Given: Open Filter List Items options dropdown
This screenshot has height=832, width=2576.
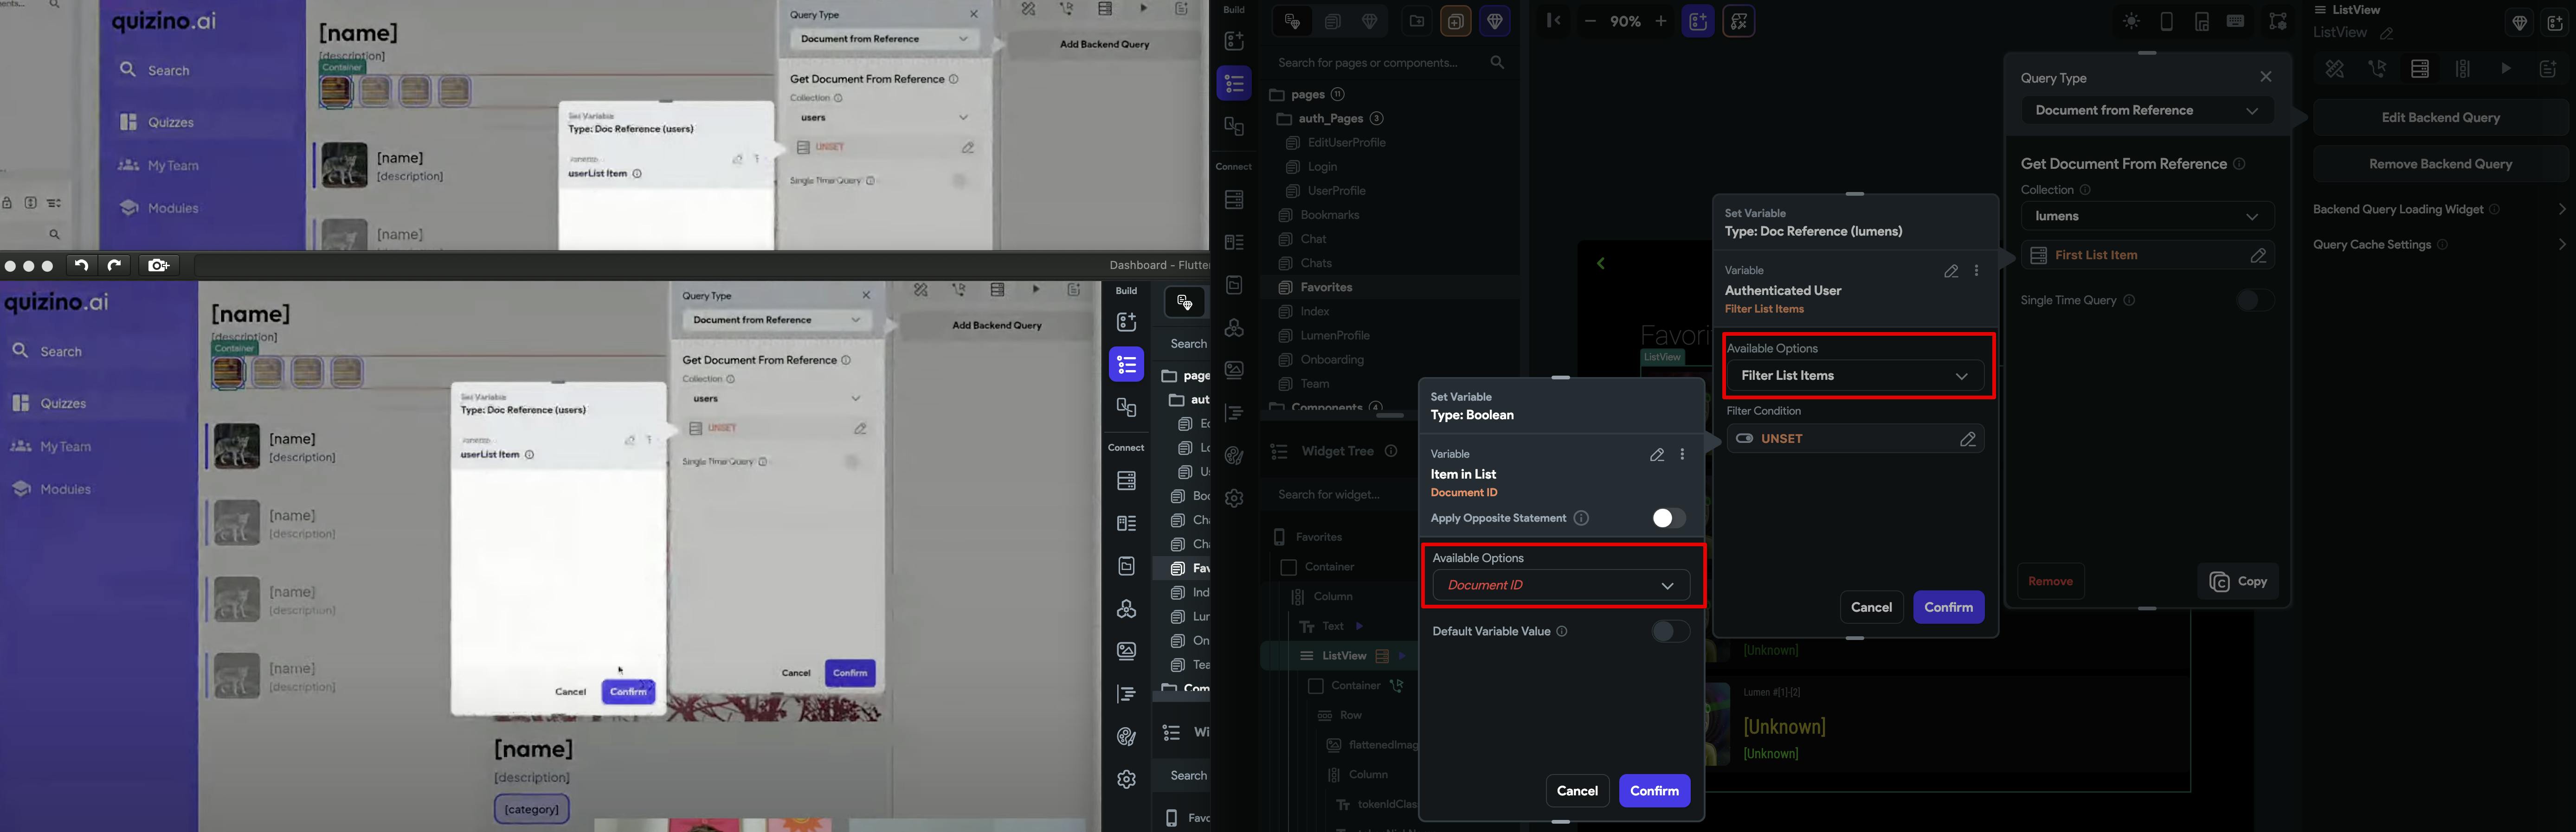Looking at the screenshot, I should pos(1855,376).
